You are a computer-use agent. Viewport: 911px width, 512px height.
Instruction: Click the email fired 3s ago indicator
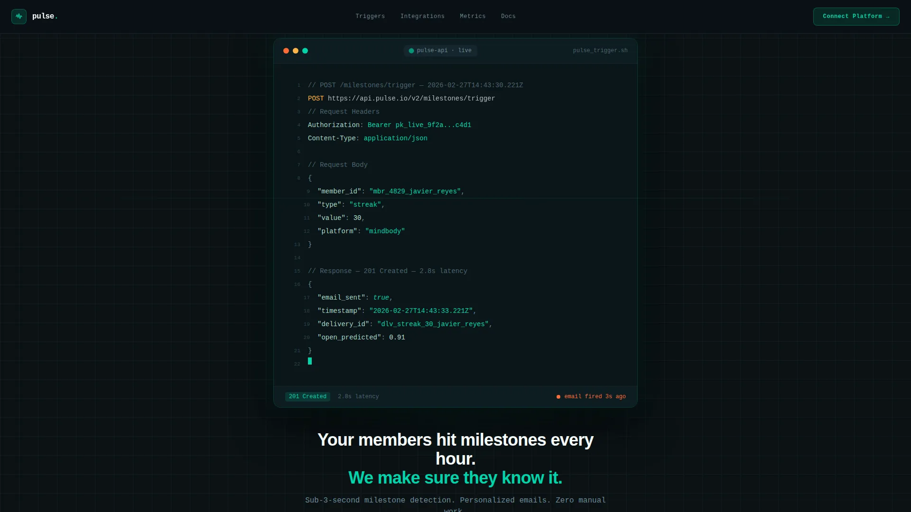[x=591, y=396]
